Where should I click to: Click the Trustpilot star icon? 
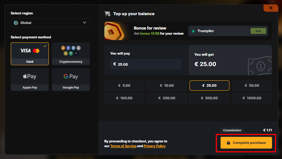point(193,31)
